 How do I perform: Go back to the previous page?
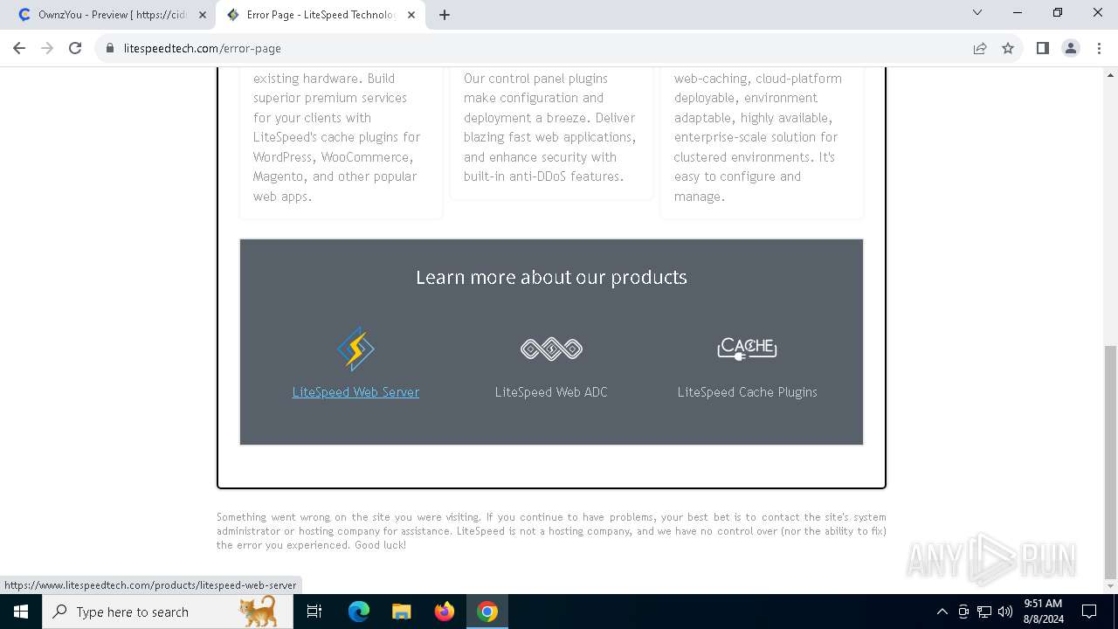click(19, 48)
